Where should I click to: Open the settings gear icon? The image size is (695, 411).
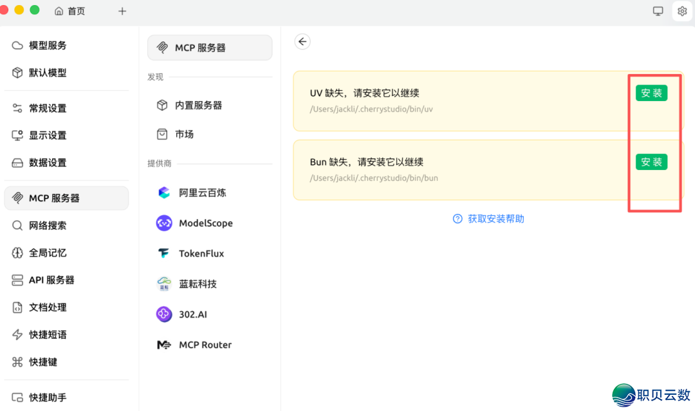click(x=682, y=11)
